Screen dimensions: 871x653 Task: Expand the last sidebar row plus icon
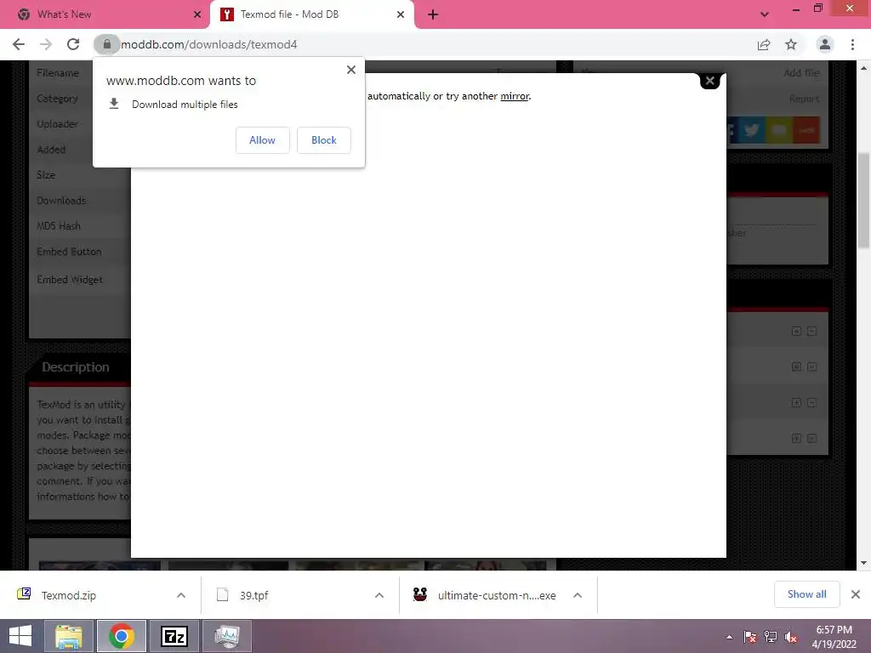click(796, 439)
